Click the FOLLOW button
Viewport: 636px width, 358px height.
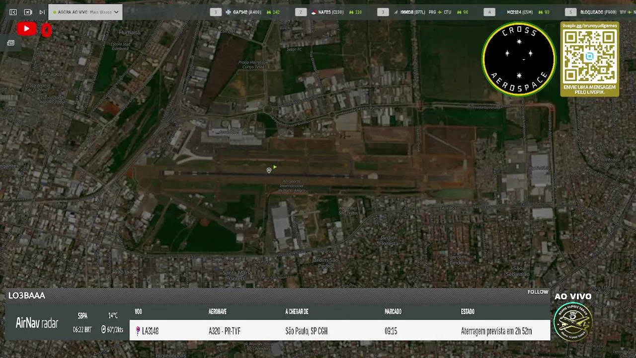538,292
